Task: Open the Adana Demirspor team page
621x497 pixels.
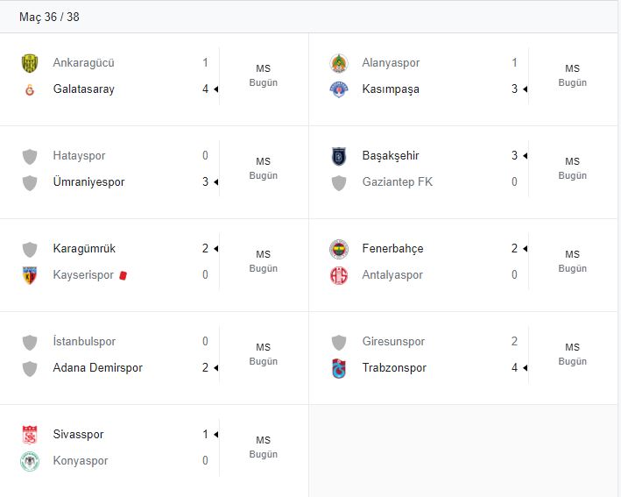Action: tap(97, 368)
